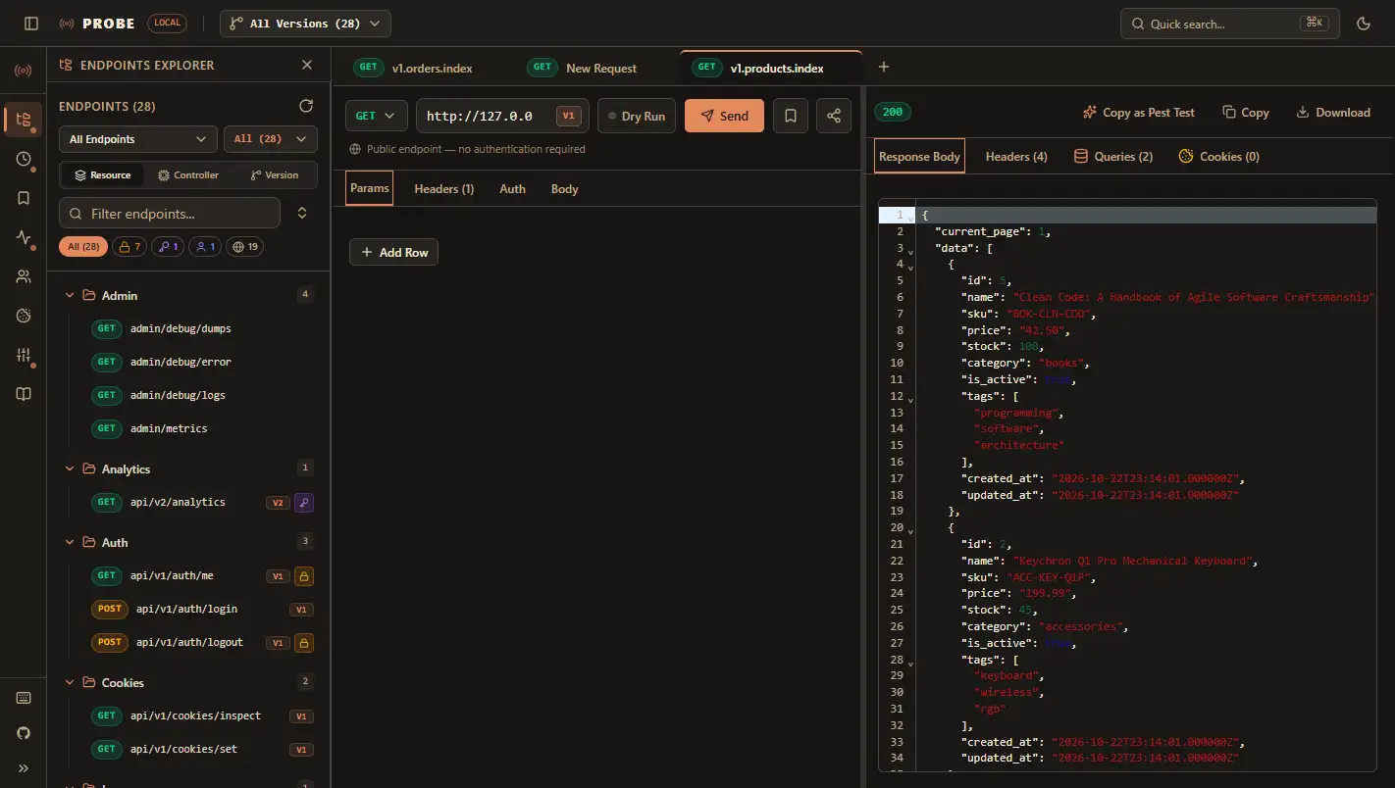Toggle the Dry Run option
The height and width of the screenshot is (788, 1395).
coord(637,116)
